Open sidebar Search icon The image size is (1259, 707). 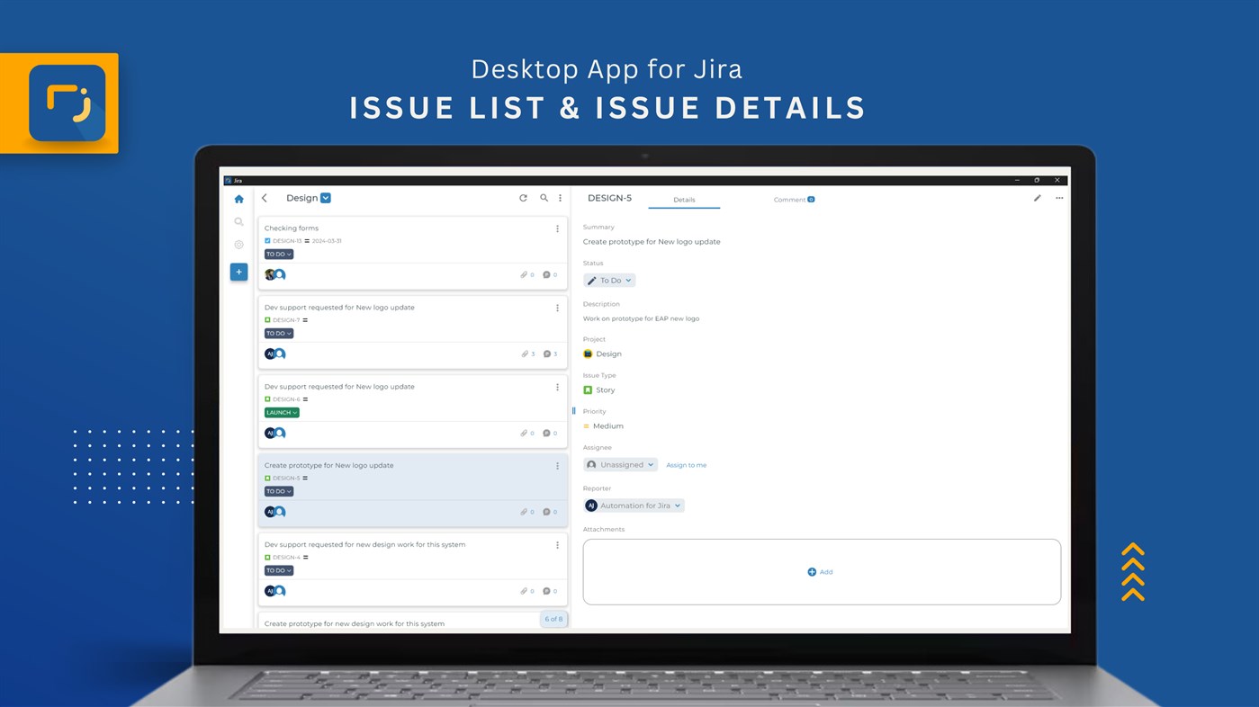pos(238,220)
